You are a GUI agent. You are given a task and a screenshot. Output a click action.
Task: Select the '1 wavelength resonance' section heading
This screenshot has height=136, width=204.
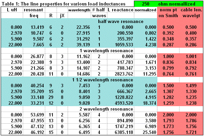106,50
